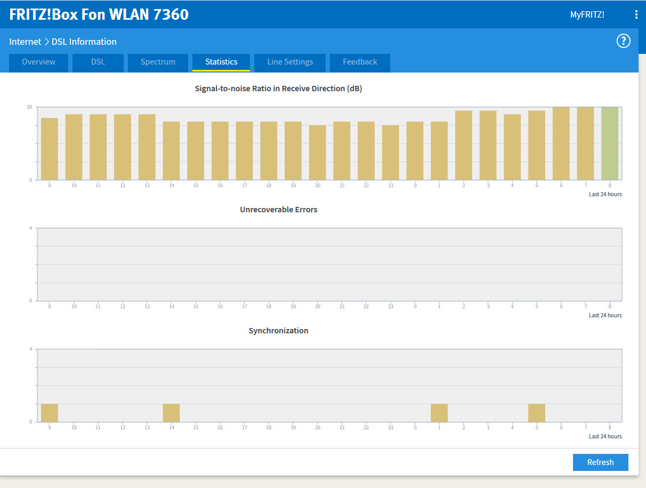Click the MyFRITZ! link

587,14
